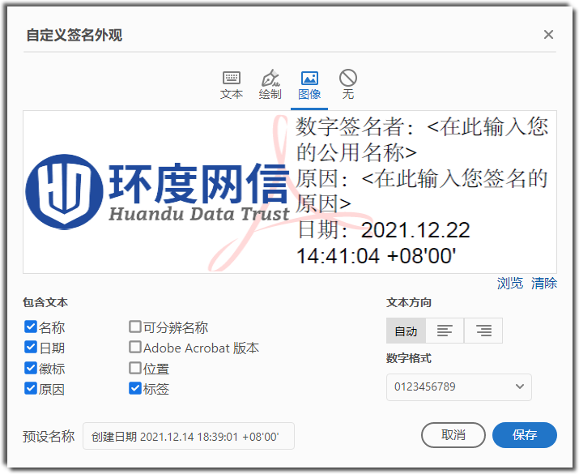Click the 清除 link to clear image
This screenshot has width=579, height=474.
[x=544, y=284]
